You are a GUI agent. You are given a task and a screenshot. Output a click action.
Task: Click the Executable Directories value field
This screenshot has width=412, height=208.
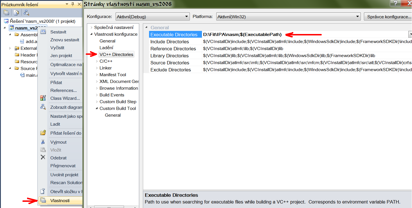click(x=305, y=35)
